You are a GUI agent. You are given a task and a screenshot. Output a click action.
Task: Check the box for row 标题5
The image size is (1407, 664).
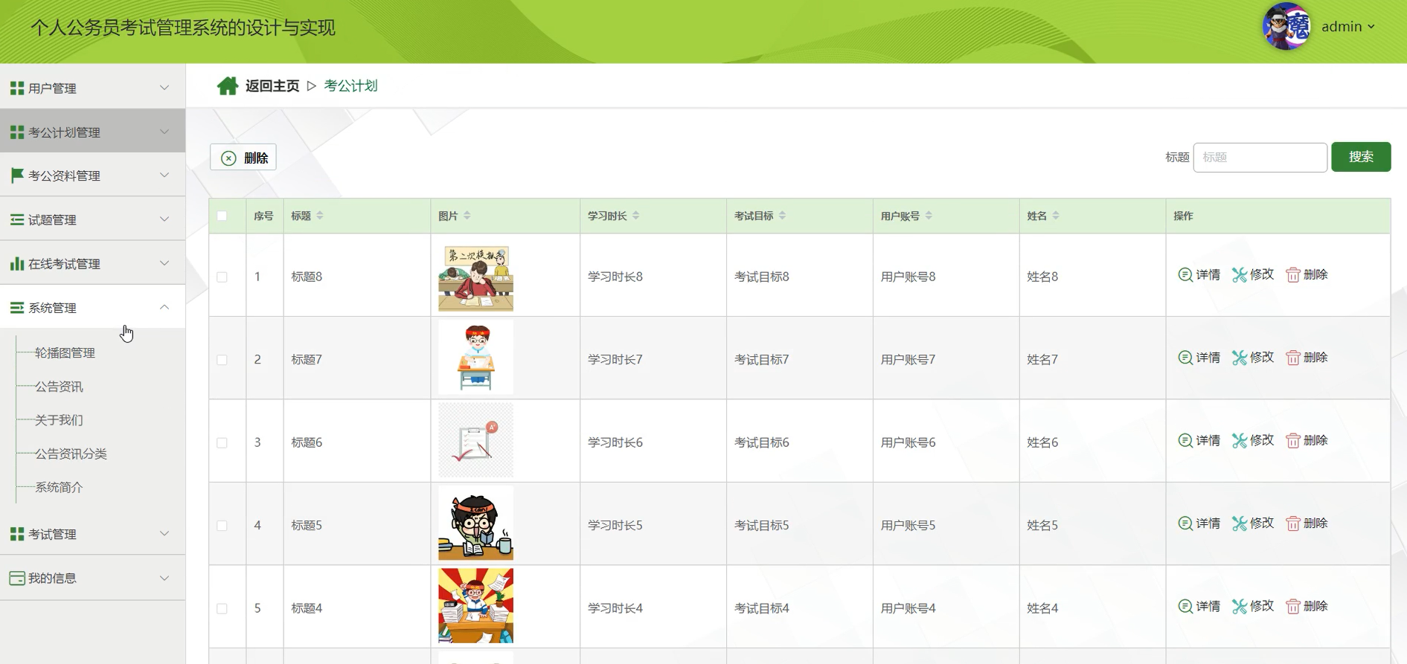222,526
